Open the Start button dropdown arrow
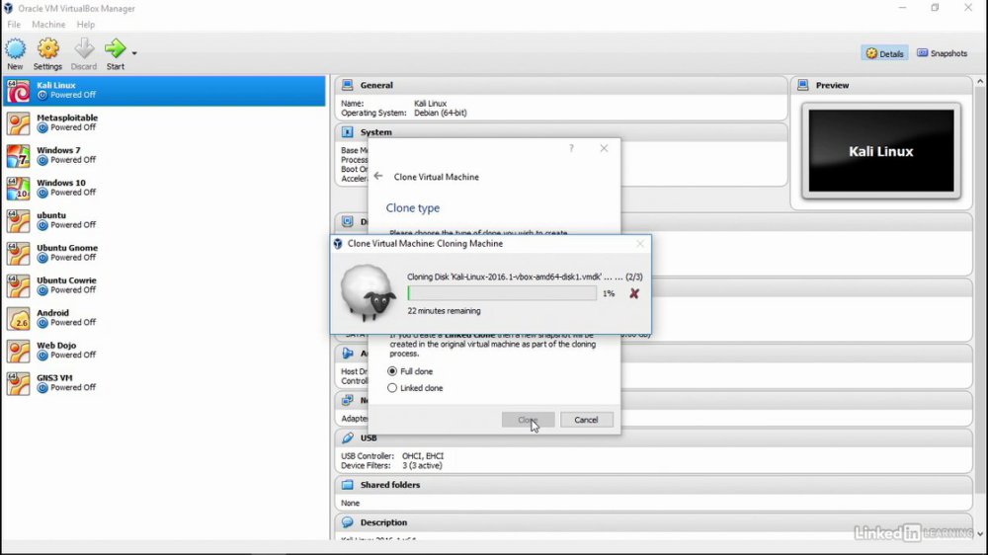 [134, 53]
